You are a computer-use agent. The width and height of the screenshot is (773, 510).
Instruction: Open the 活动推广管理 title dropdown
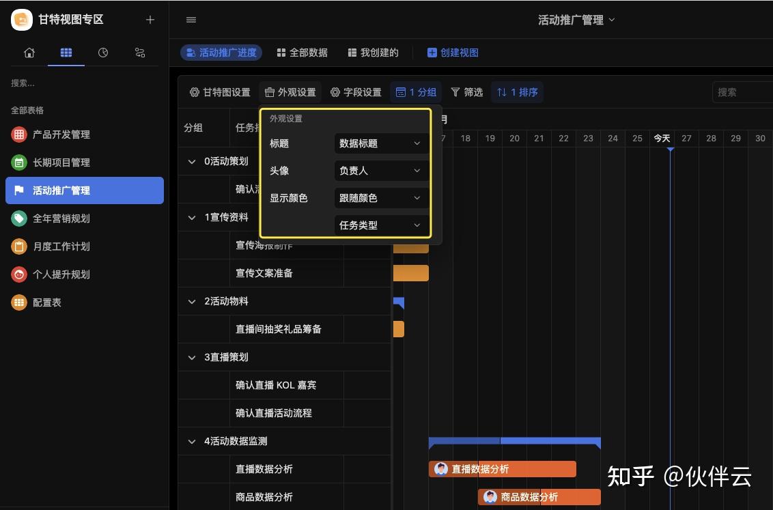576,20
